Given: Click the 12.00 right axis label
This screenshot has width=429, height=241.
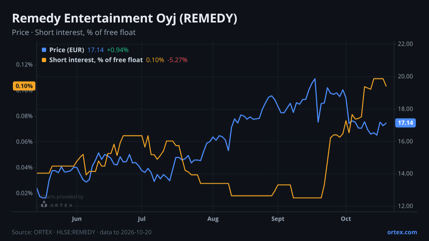Looking at the screenshot, I should pos(405,206).
